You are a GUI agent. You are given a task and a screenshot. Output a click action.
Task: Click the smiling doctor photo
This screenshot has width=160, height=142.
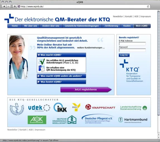pos(18,57)
